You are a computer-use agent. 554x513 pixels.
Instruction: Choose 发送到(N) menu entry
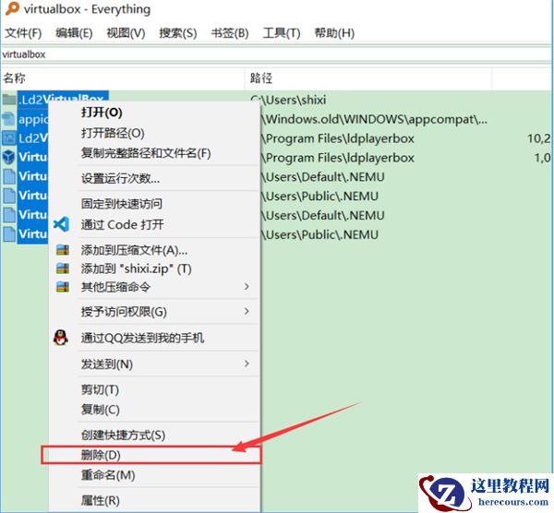click(x=107, y=364)
